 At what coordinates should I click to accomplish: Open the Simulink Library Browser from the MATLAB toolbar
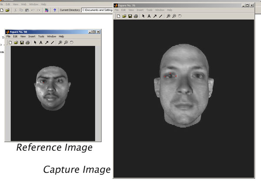(47, 10)
